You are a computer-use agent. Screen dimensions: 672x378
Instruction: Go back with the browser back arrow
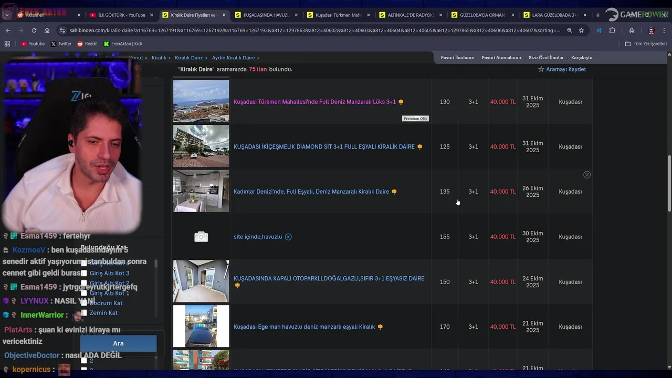(x=8, y=30)
